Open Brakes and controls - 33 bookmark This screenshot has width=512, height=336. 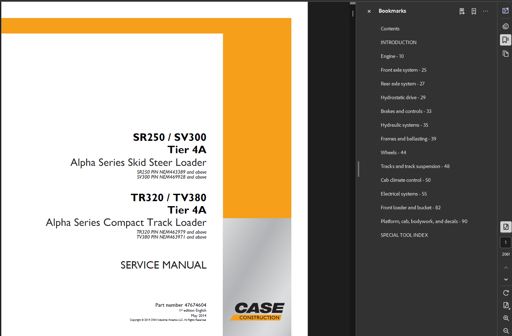click(x=406, y=112)
